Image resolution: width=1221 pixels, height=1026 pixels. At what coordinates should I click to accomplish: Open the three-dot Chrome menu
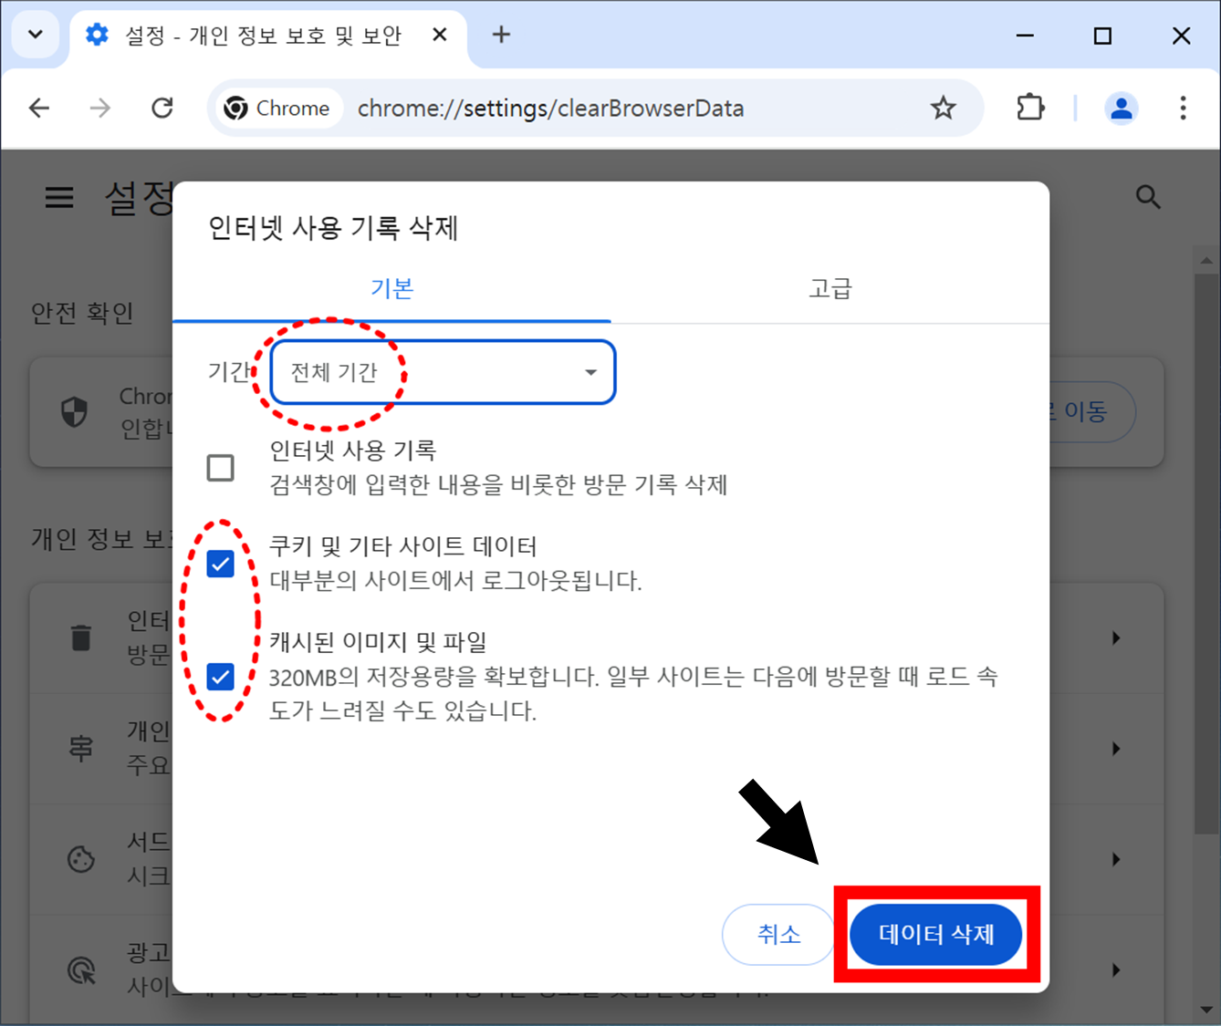1182,108
